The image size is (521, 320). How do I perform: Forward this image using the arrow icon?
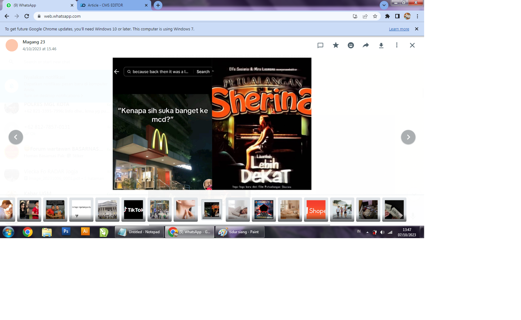tap(366, 45)
